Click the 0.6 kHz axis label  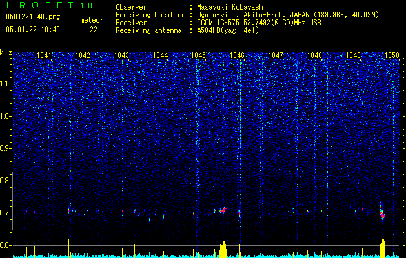[x=5, y=245]
